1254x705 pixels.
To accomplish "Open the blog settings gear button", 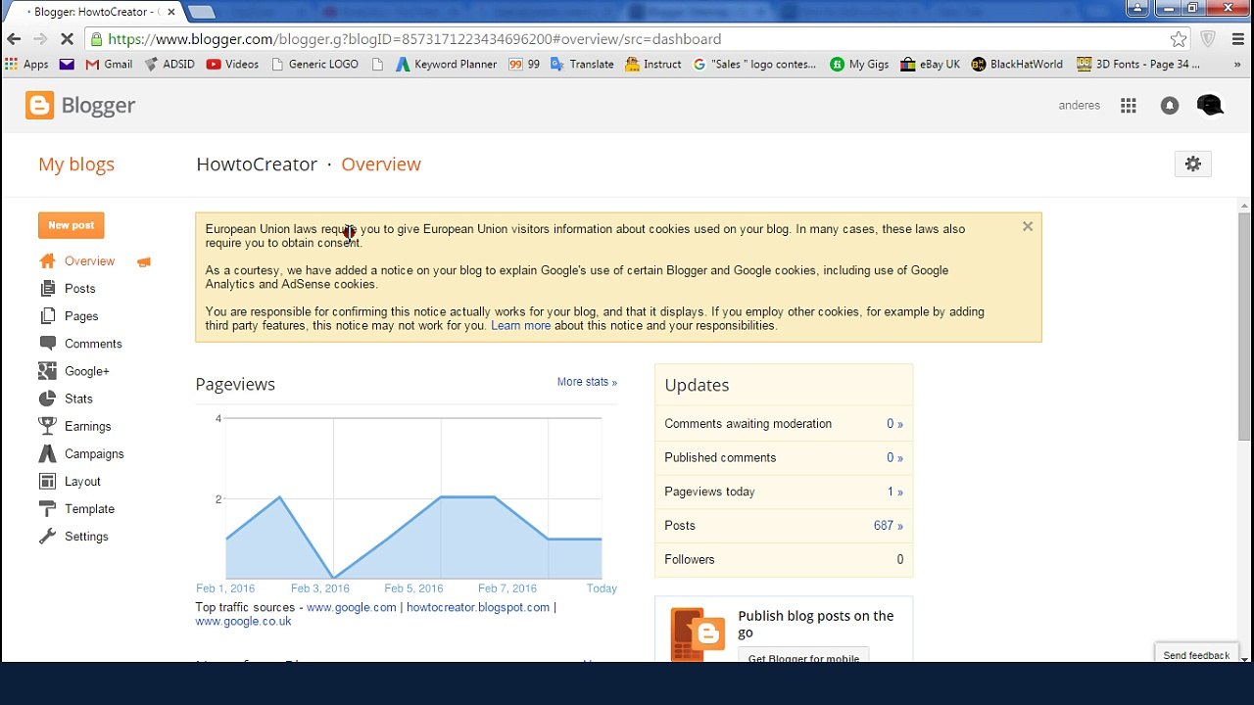I will [1193, 164].
